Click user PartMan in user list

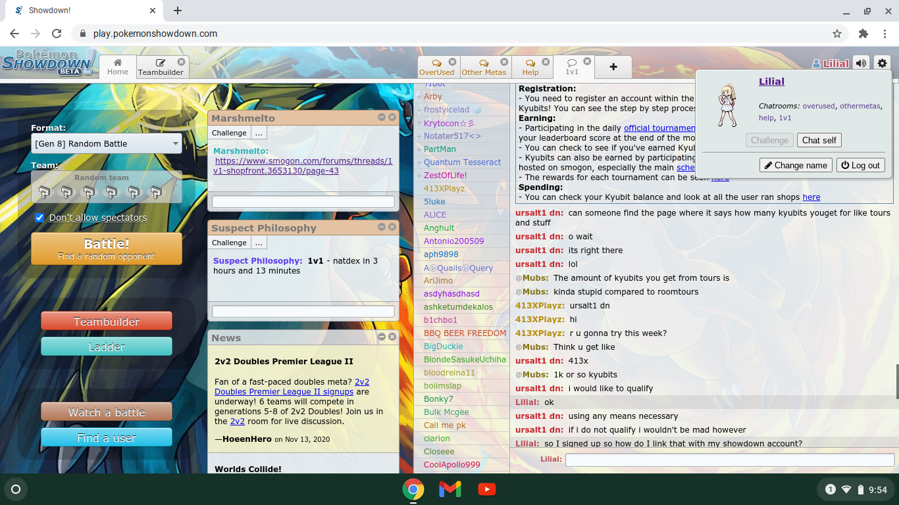click(440, 149)
